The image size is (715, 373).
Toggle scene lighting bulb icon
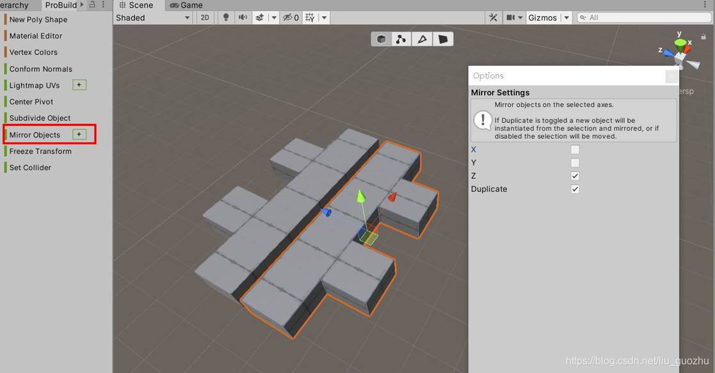click(226, 18)
